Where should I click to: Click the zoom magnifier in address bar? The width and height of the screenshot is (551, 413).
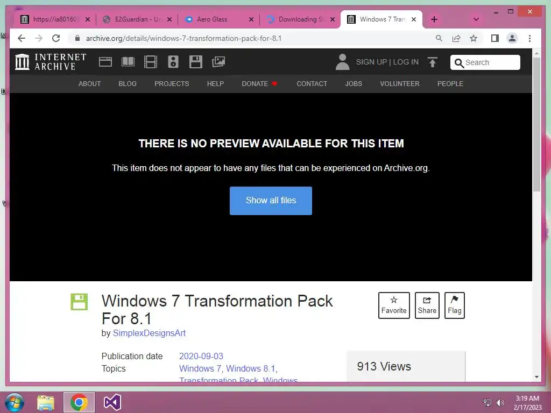pyautogui.click(x=439, y=38)
